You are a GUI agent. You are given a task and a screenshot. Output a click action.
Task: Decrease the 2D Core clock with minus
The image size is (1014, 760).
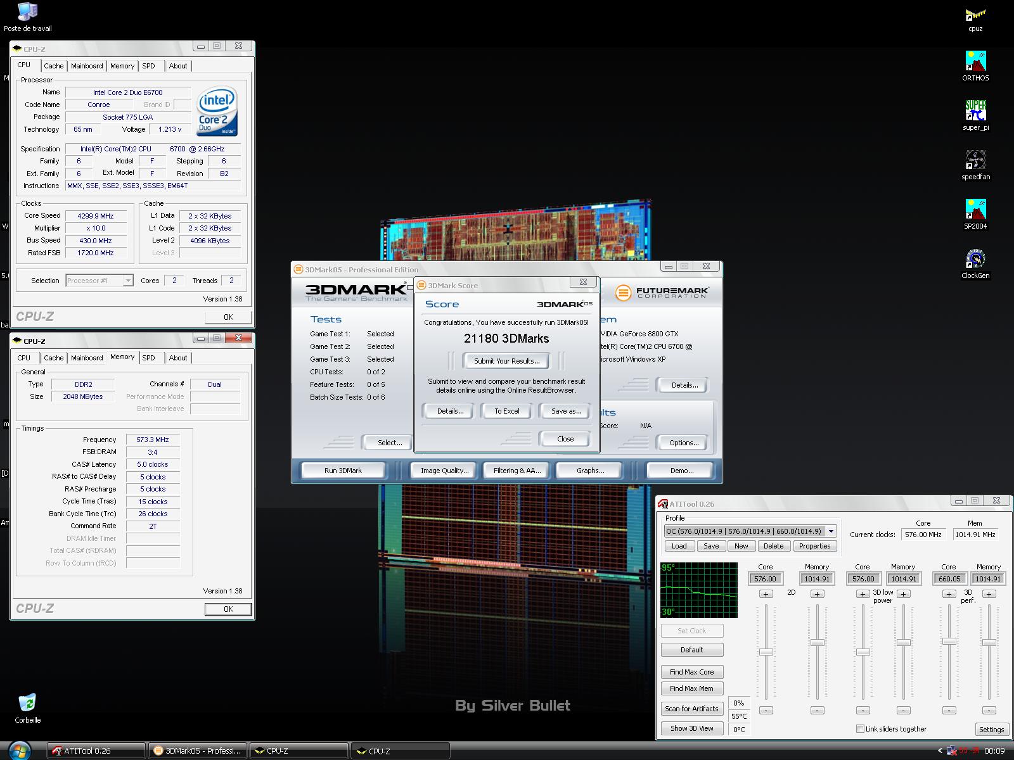click(766, 711)
